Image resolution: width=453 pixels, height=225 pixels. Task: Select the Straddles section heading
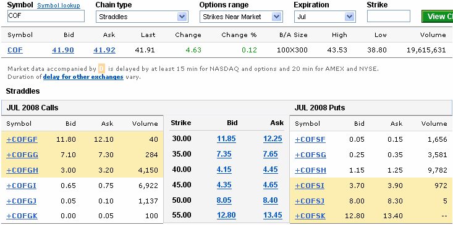pos(23,91)
